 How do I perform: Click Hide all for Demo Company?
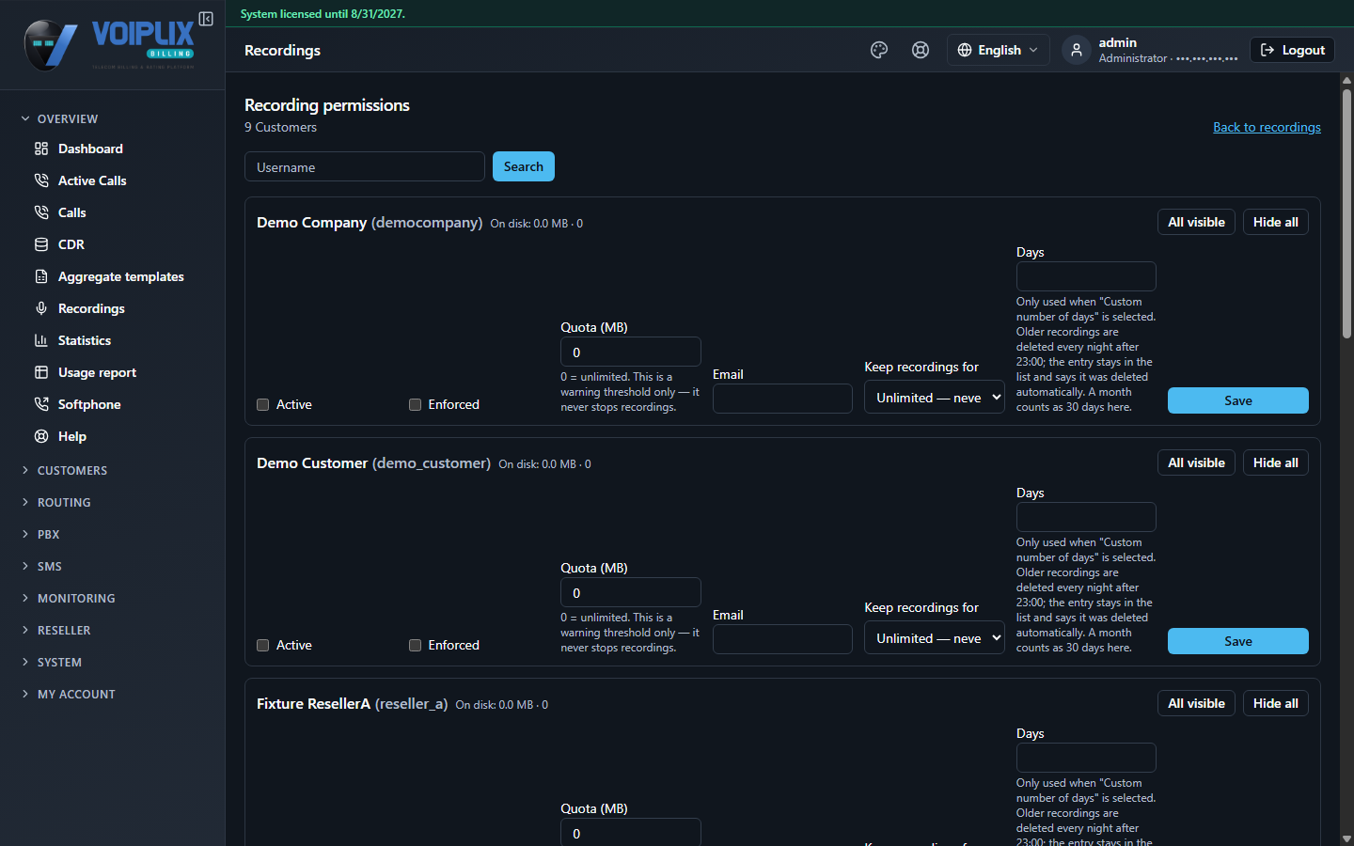point(1276,222)
